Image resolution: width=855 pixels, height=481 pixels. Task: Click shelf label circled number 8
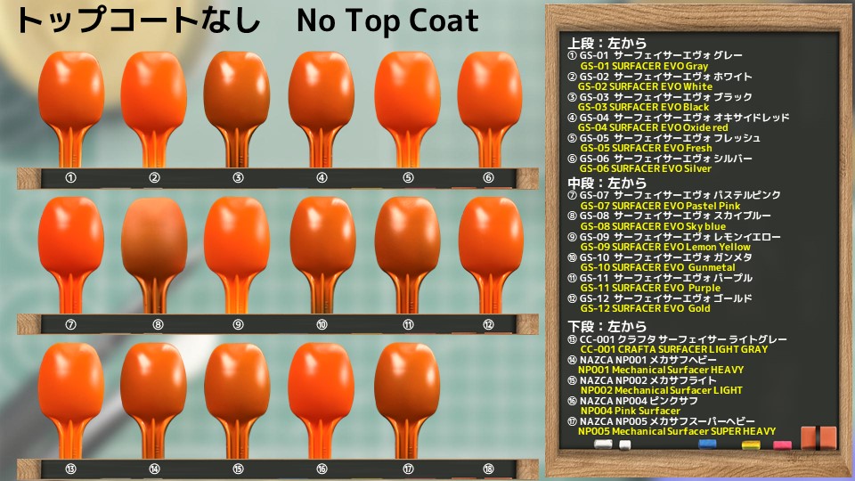tap(158, 324)
